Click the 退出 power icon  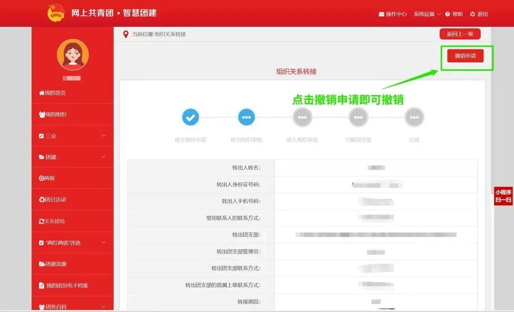click(x=473, y=14)
